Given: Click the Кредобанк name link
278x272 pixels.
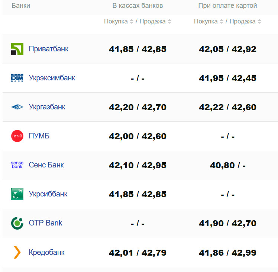Looking at the screenshot, I should point(46,252).
